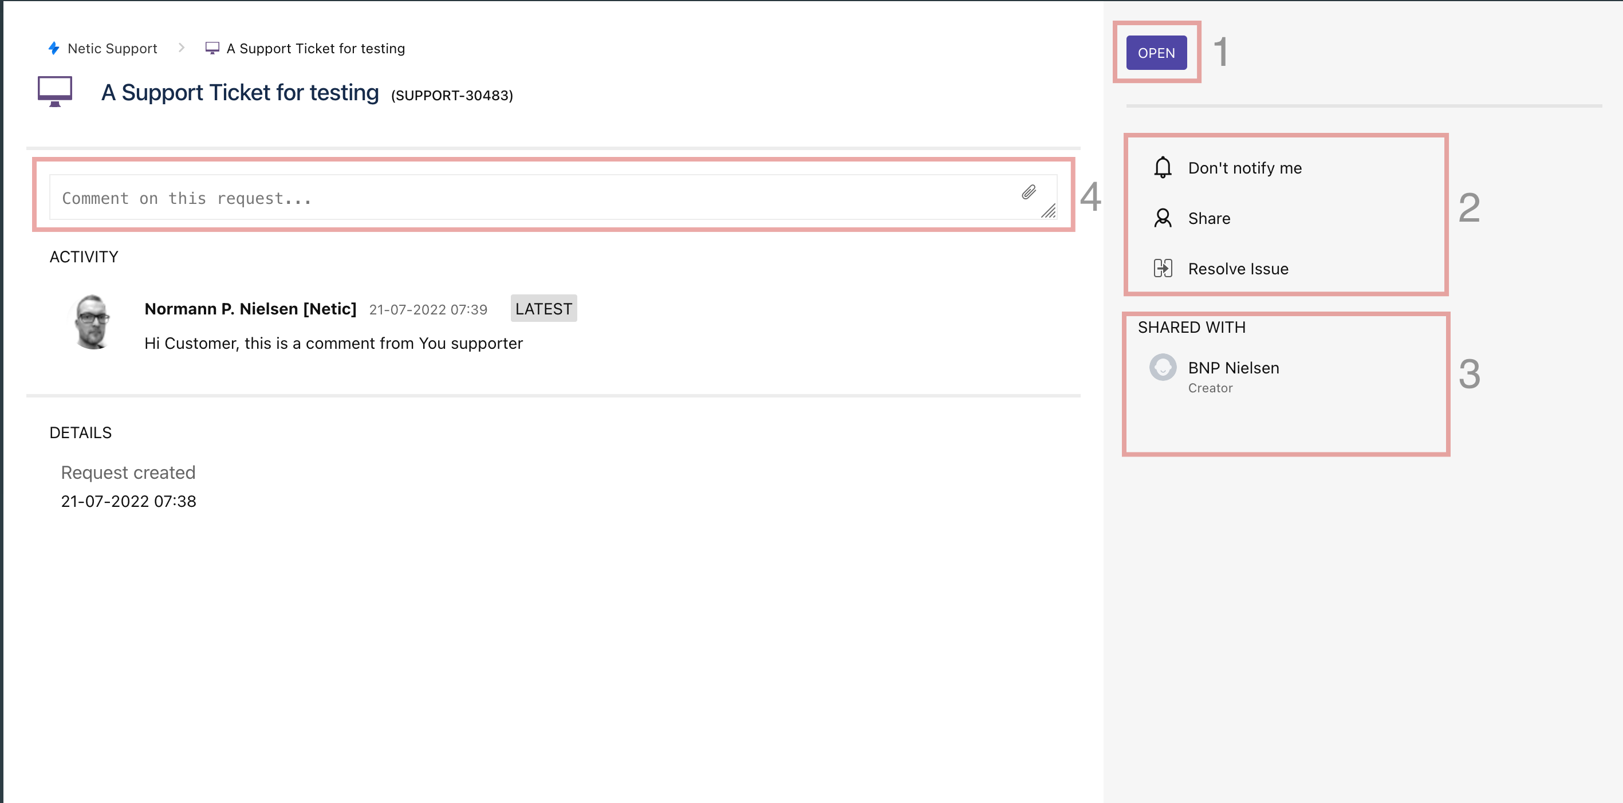Choose Don't notify me
The width and height of the screenshot is (1623, 803).
click(x=1244, y=168)
